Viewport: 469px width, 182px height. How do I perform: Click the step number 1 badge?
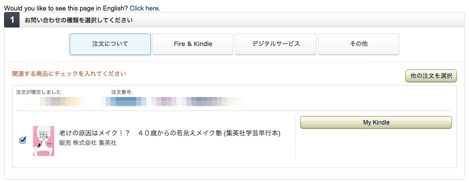12,20
